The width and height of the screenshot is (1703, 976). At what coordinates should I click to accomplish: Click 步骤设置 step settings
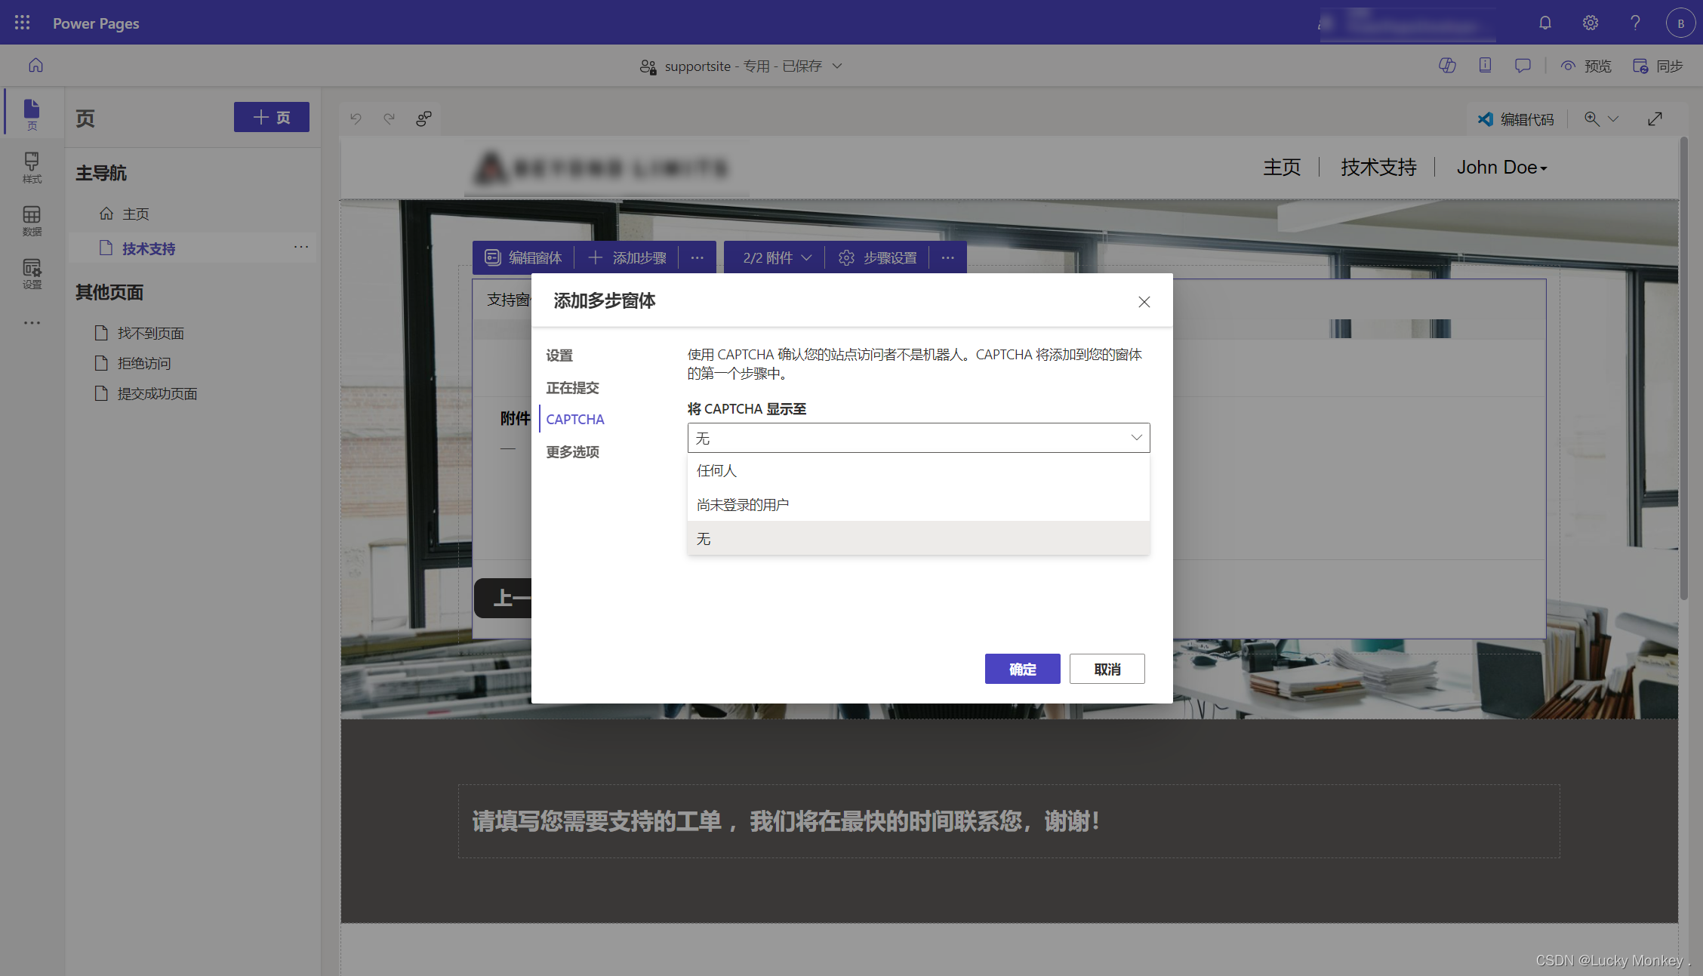tap(878, 257)
